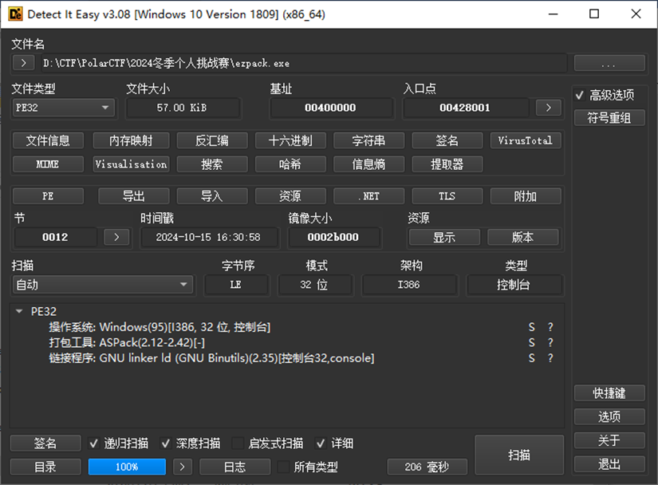
Task: Open the 字符串 strings viewer
Action: point(368,140)
